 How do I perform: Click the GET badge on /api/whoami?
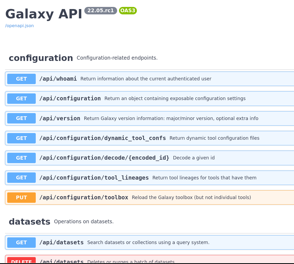pos(21,79)
